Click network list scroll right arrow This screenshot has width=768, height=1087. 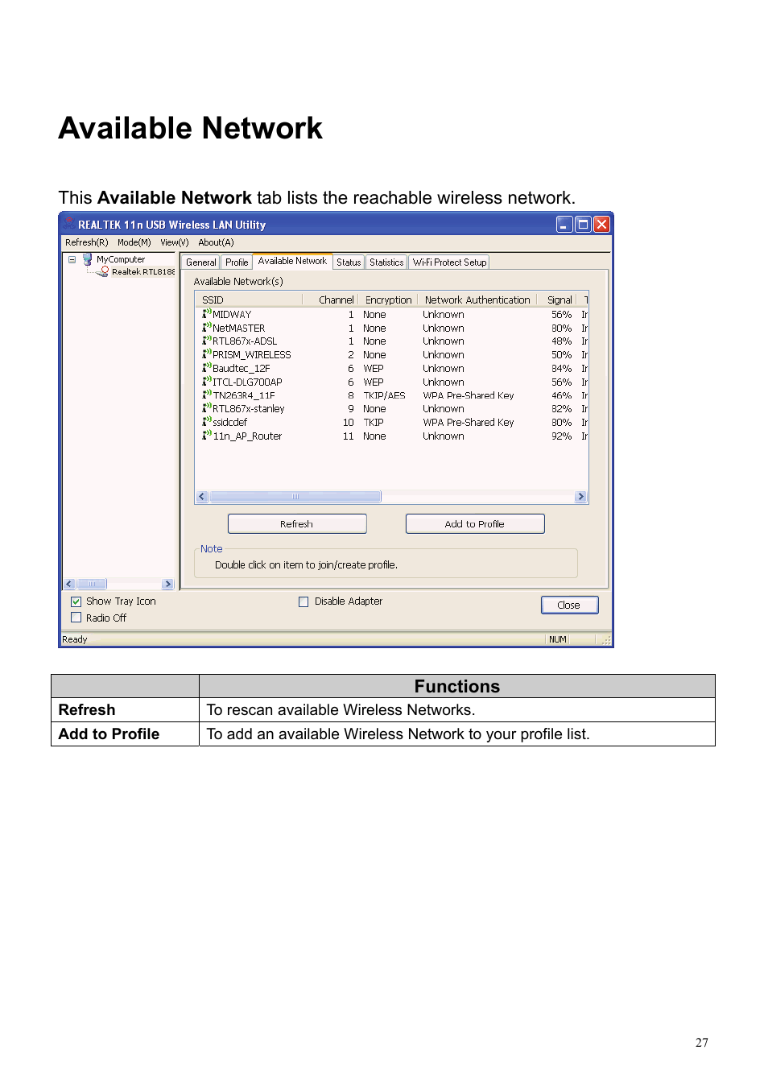[581, 497]
